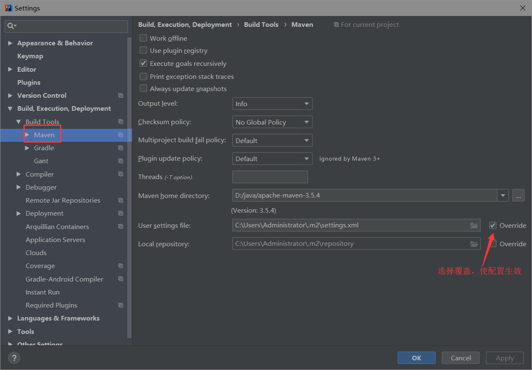
Task: Open the Output level dropdown
Action: [272, 104]
